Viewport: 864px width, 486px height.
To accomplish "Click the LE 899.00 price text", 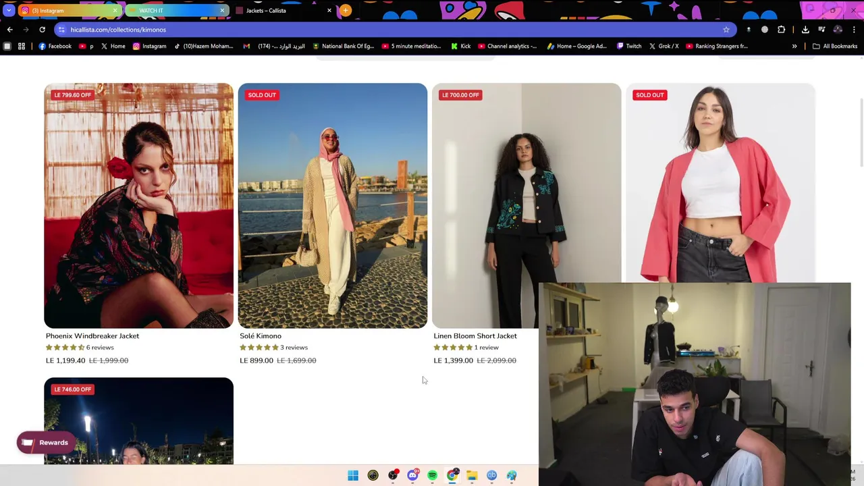I will [x=256, y=360].
